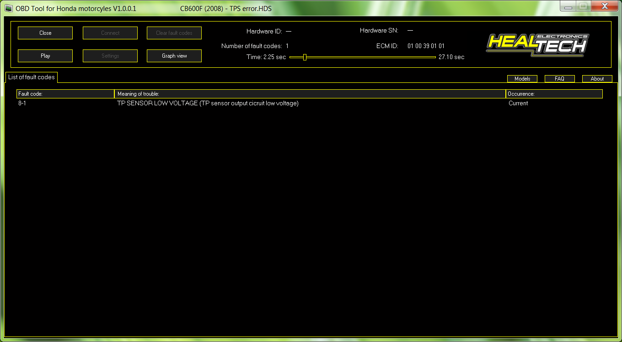The width and height of the screenshot is (622, 342).
Task: Click the application icon in the title bar
Action: (x=8, y=9)
